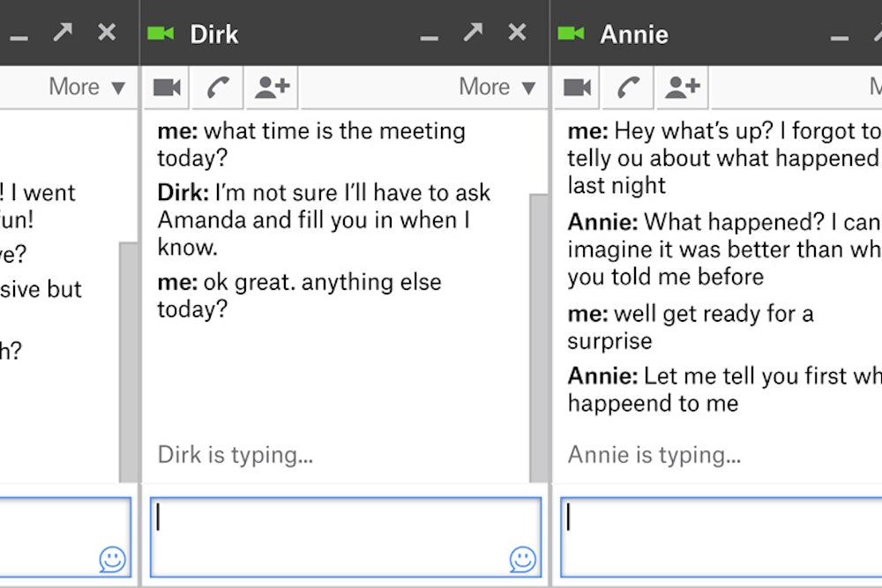Start voice call with Dirk

point(218,86)
